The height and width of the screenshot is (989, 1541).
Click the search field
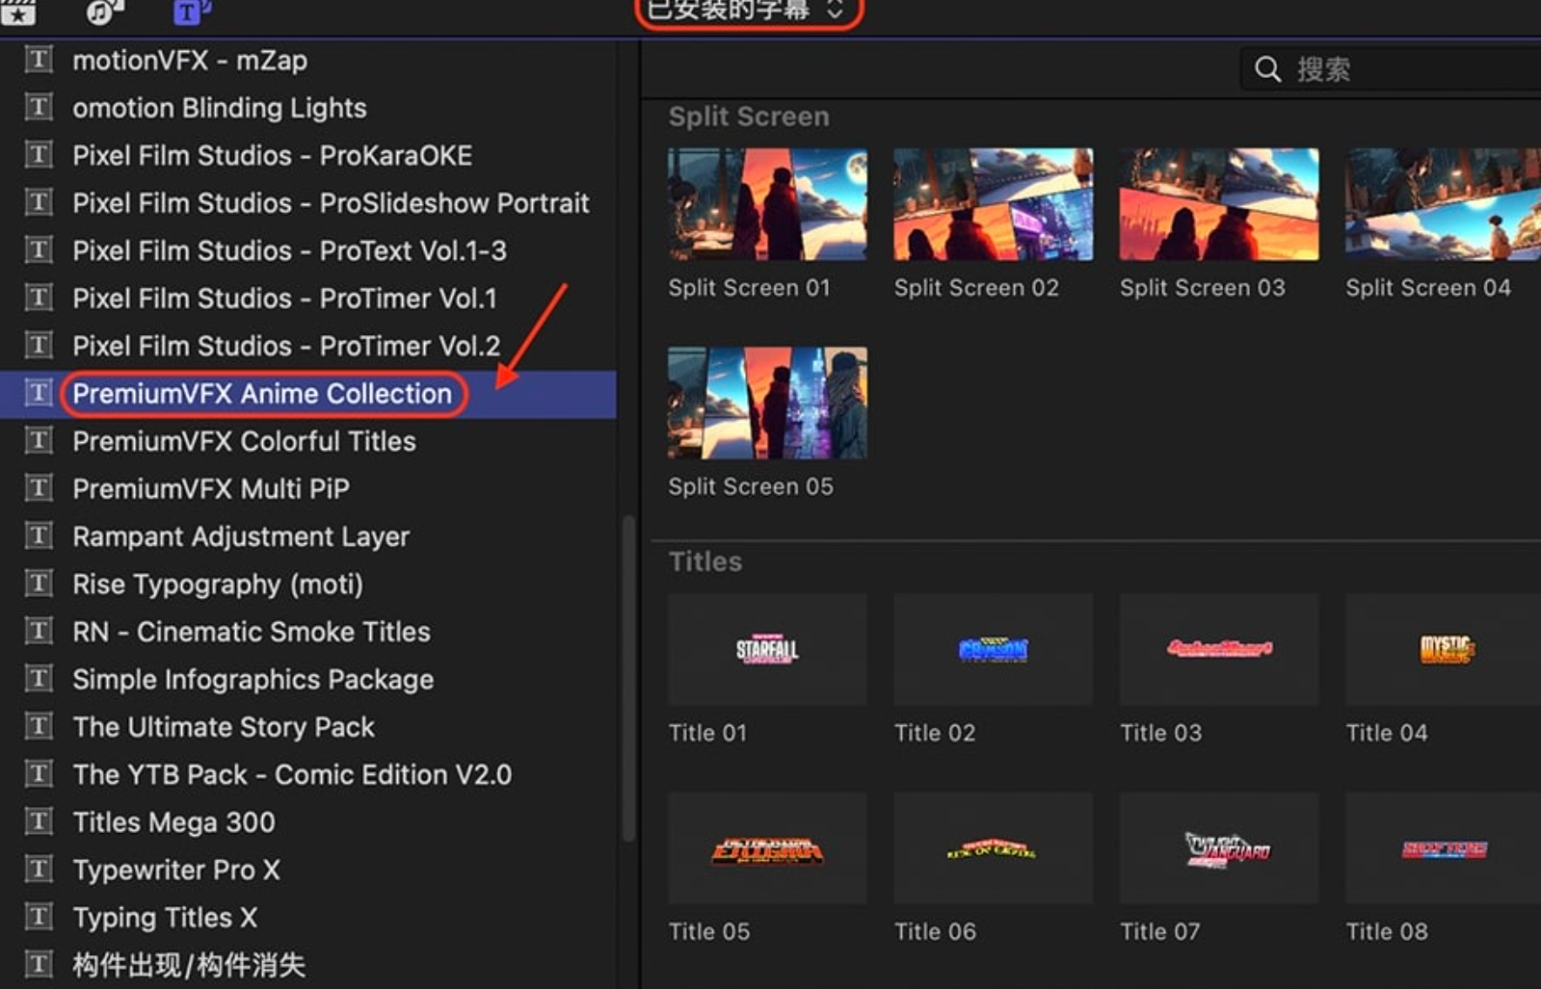[1391, 69]
